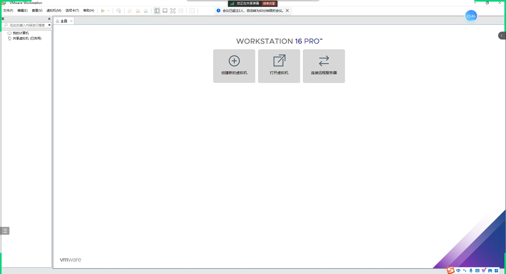Viewport: 506px width, 274px height.
Task: Open the 编辑(E) menu
Action: click(x=22, y=11)
